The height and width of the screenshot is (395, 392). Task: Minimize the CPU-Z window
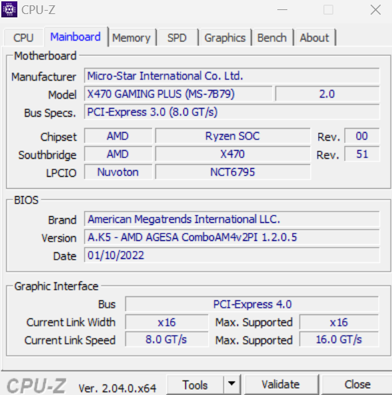[282, 10]
